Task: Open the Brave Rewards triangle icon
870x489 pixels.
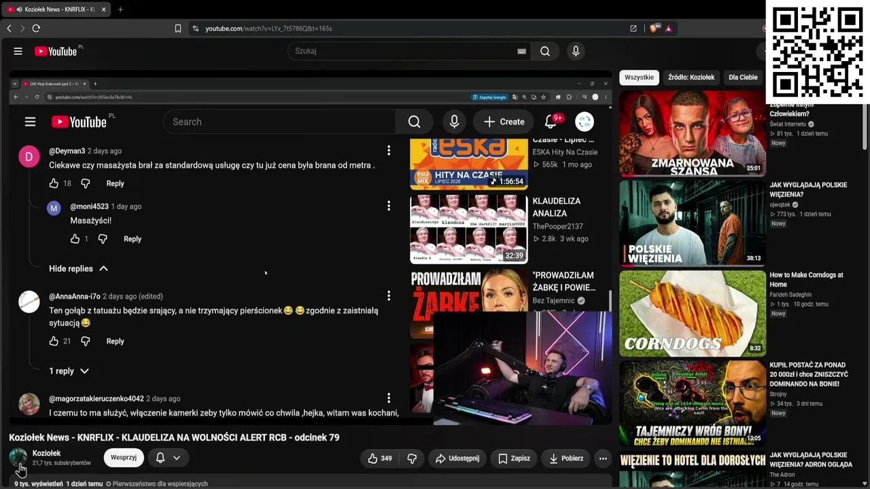Action: [x=669, y=29]
